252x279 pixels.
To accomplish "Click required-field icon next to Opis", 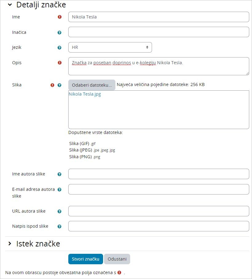I will pos(60,63).
